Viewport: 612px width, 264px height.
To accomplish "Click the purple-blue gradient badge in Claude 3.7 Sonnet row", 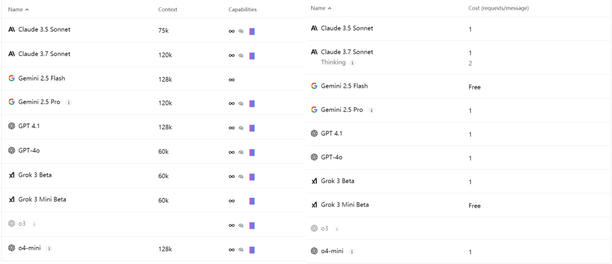I will pyautogui.click(x=252, y=56).
